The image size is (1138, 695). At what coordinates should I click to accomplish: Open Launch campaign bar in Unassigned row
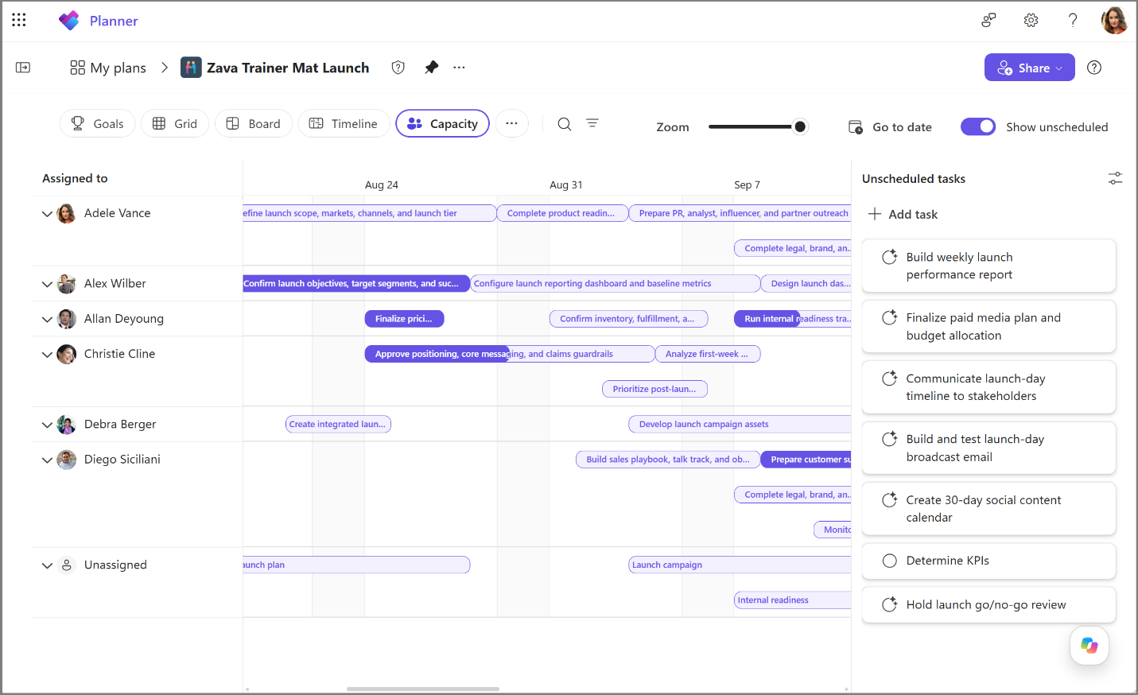coord(740,565)
